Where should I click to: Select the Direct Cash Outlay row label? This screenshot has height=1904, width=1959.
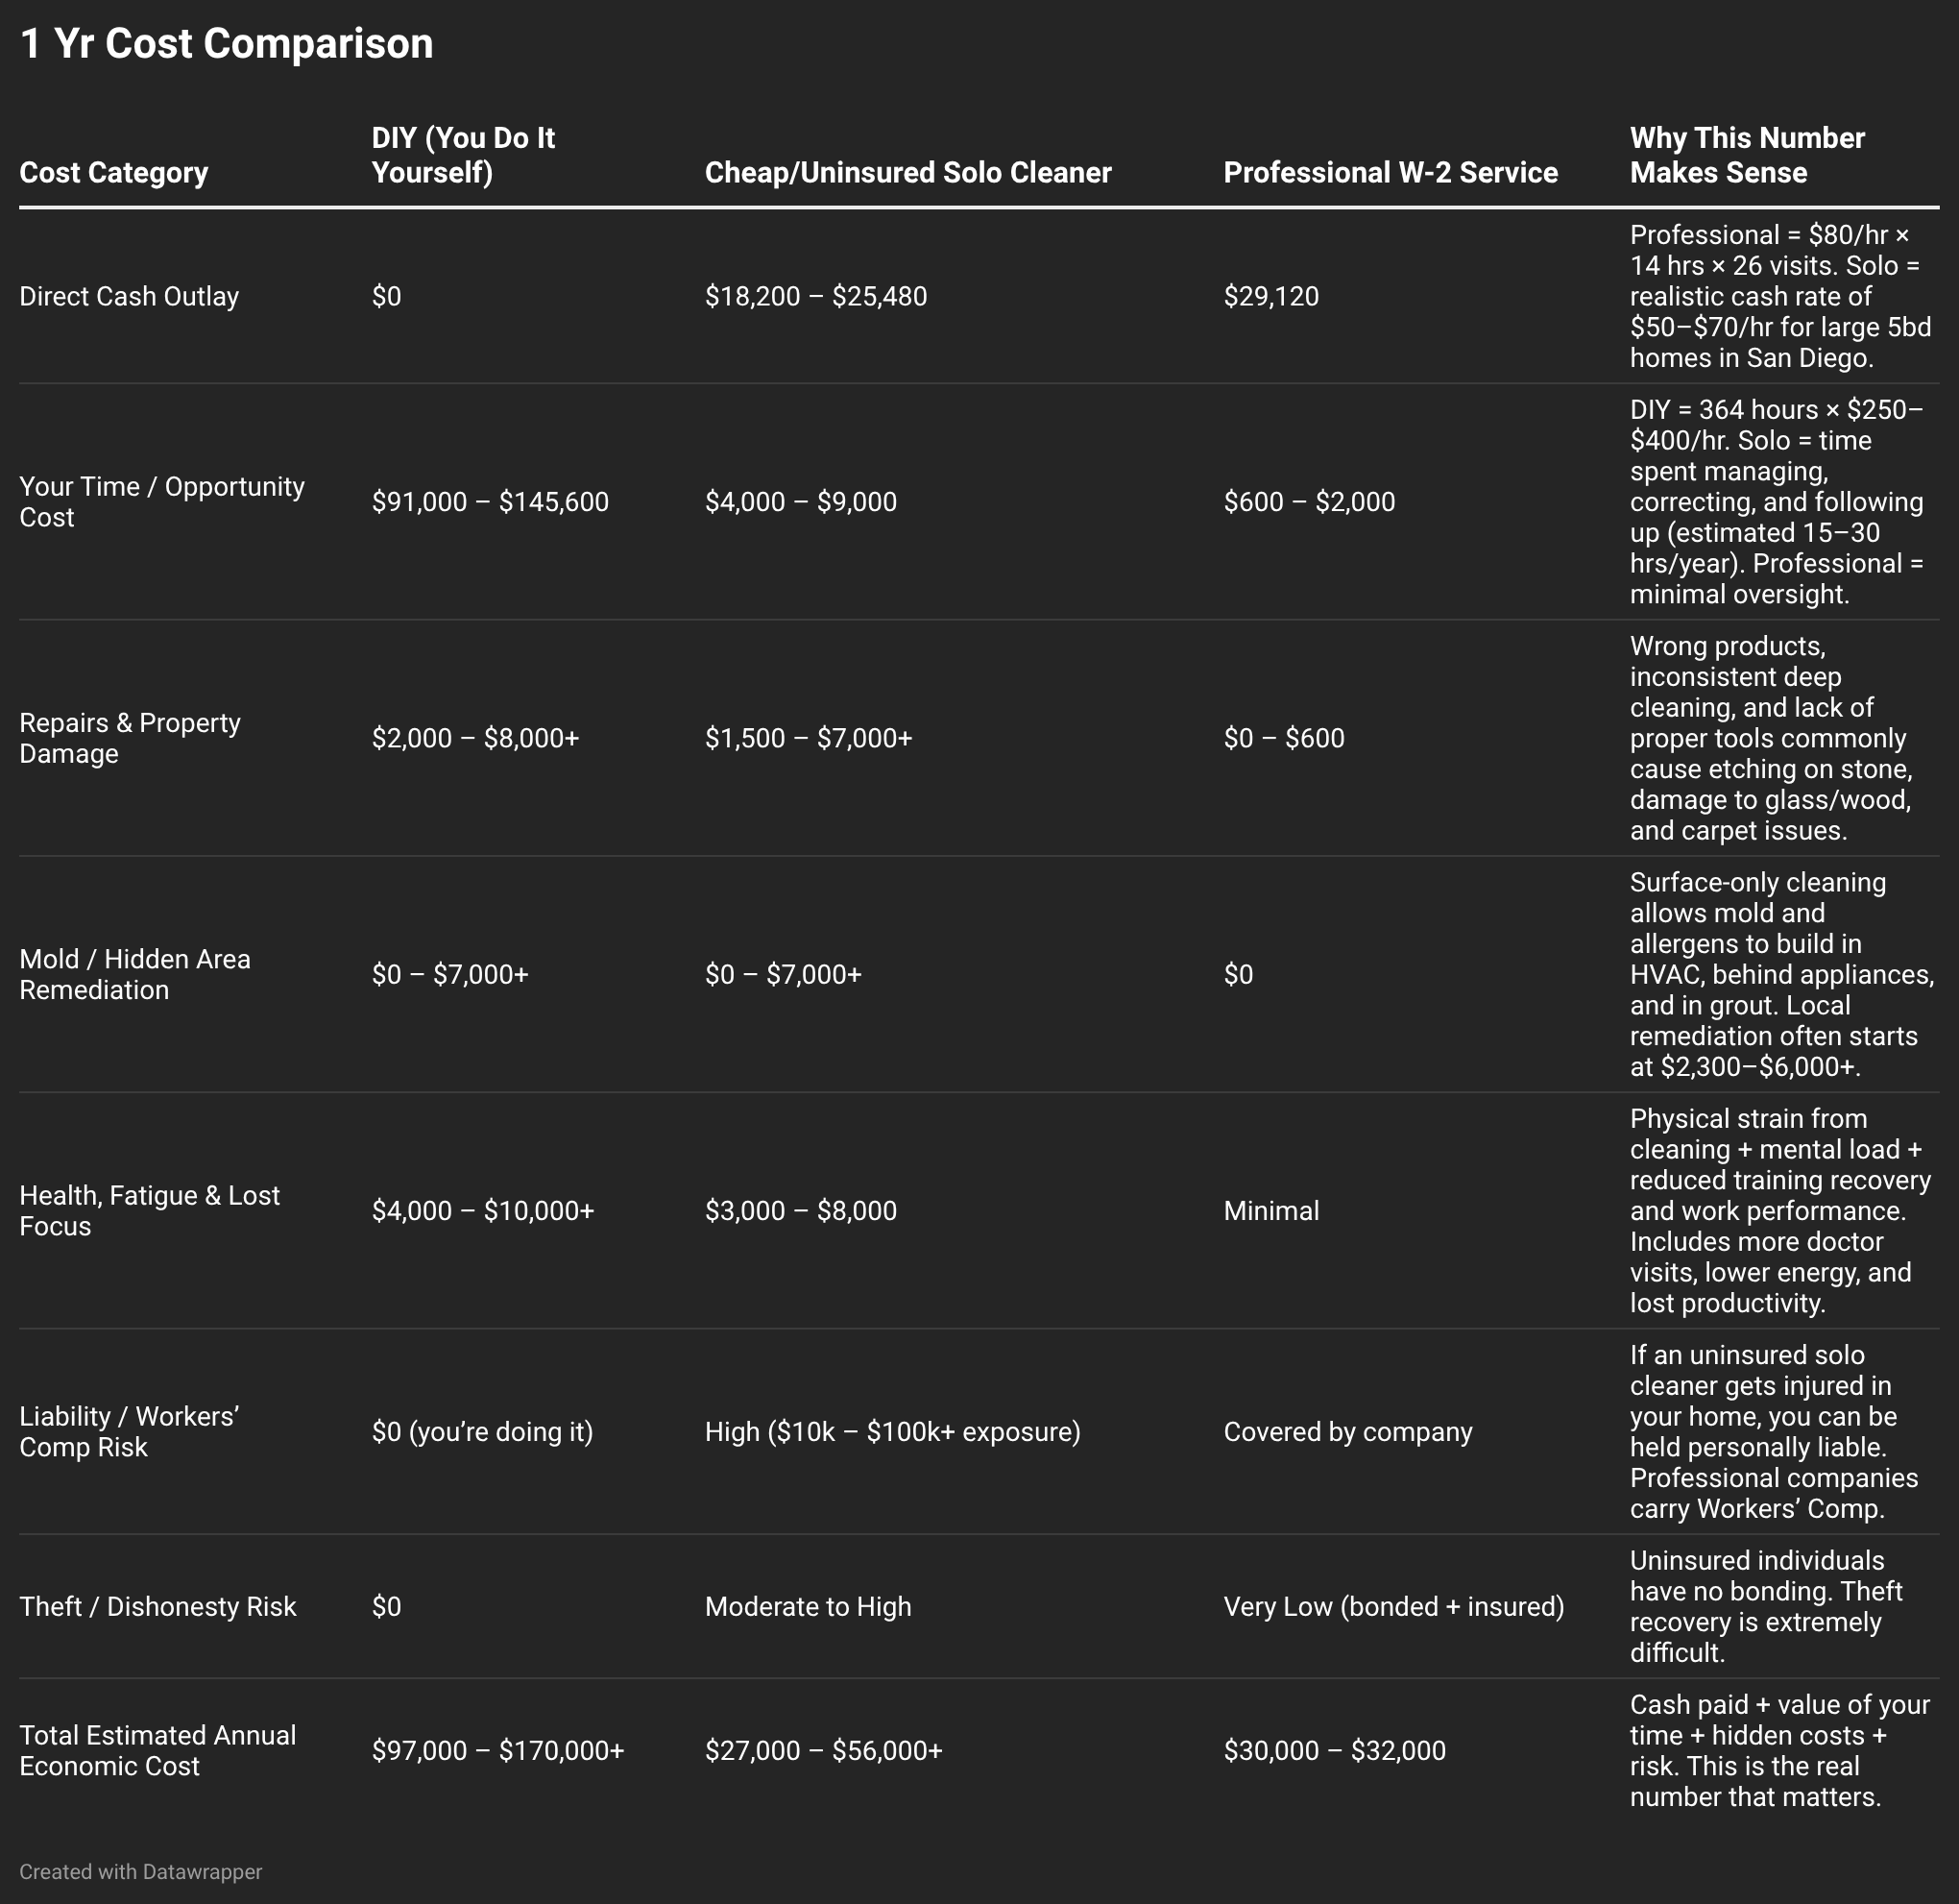pos(129,297)
